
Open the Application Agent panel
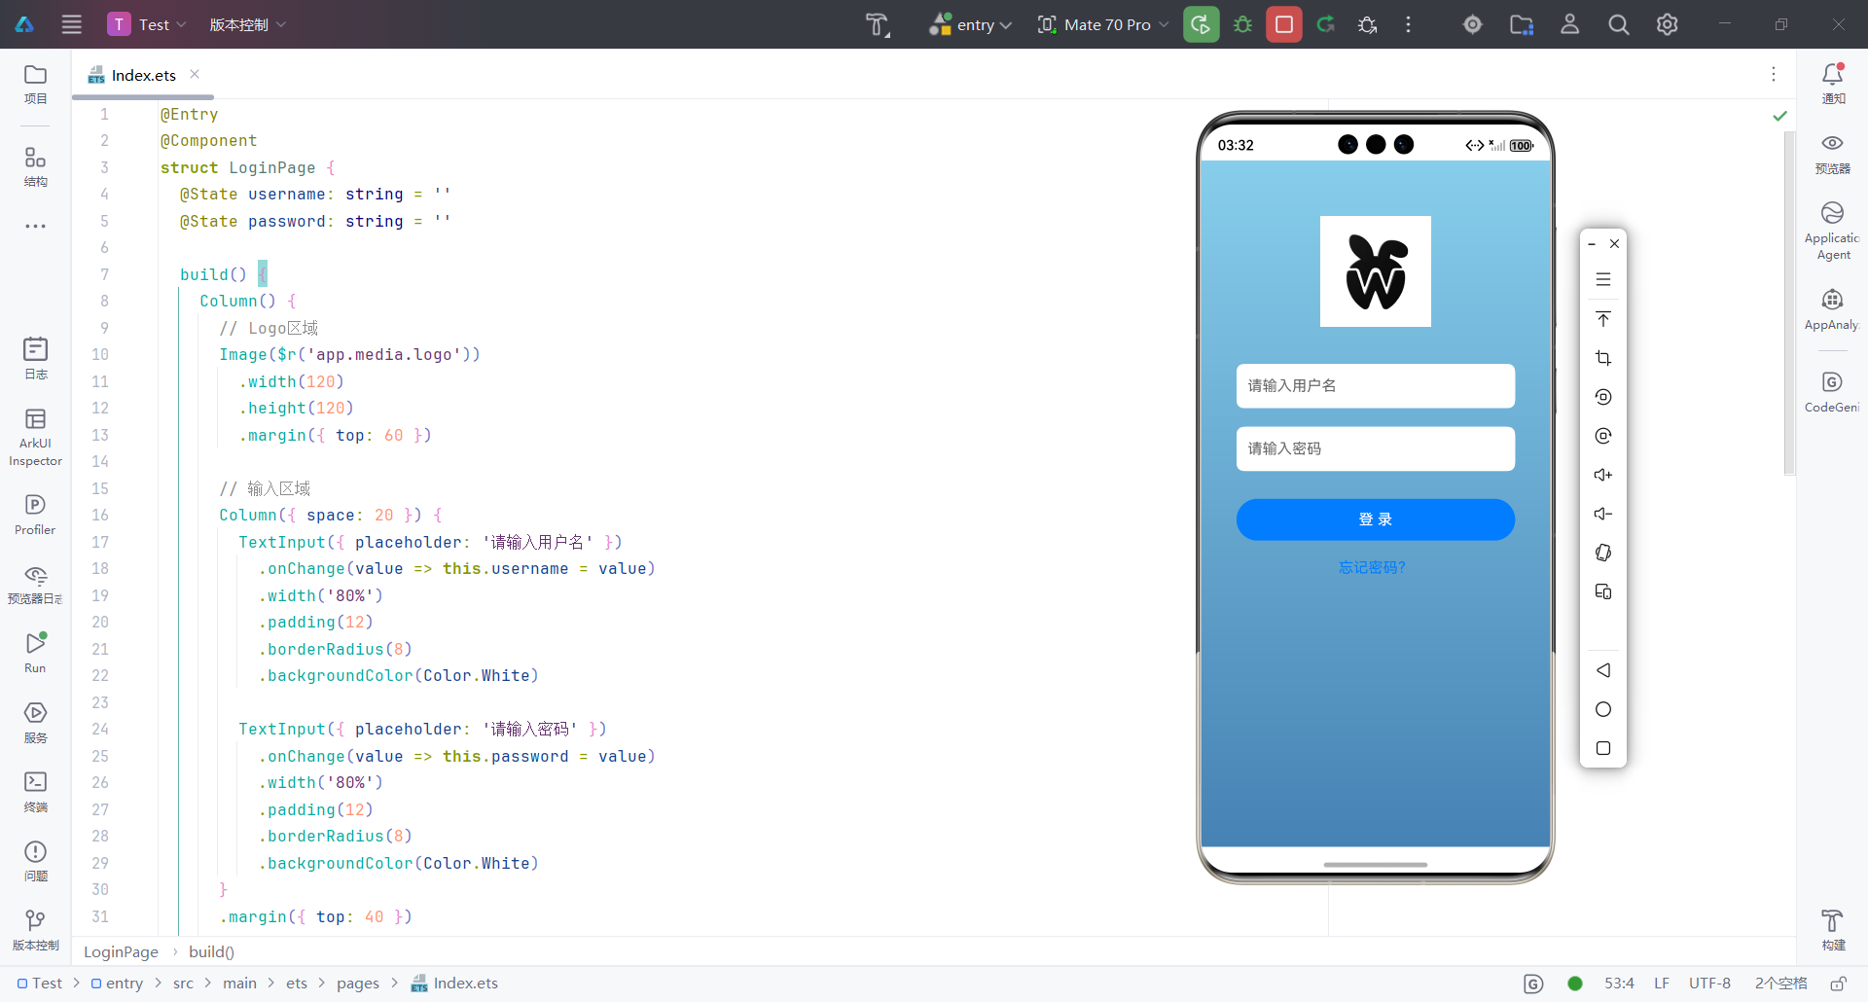(x=1833, y=232)
